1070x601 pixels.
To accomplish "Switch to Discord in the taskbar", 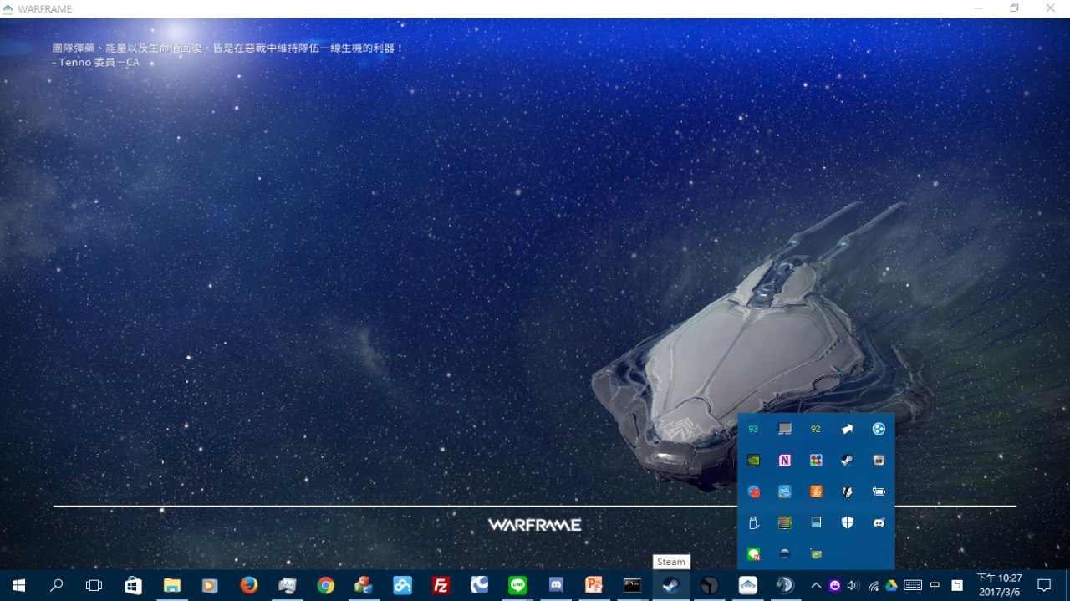I will pyautogui.click(x=556, y=586).
